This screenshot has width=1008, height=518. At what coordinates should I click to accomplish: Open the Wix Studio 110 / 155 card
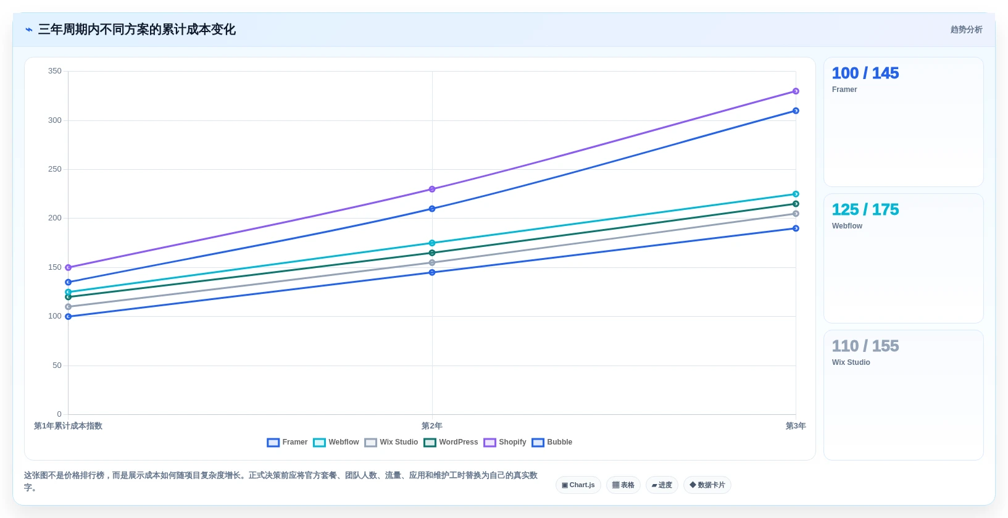pyautogui.click(x=904, y=395)
